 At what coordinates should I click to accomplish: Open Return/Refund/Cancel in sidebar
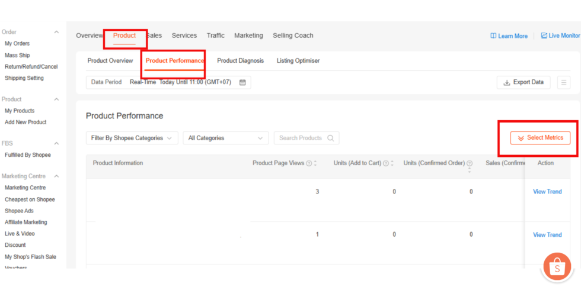click(31, 67)
